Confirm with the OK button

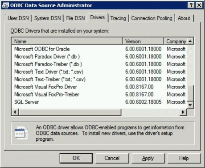[x=76, y=158]
